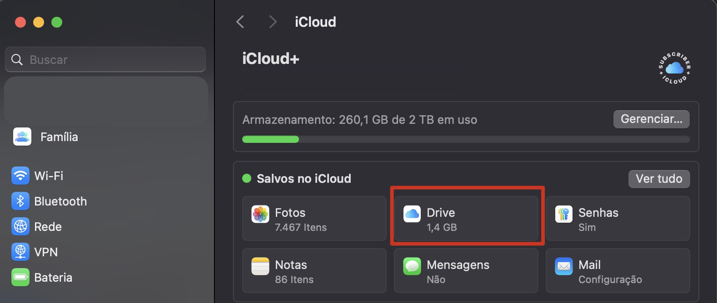Select the Mensagens green bubble icon

click(x=411, y=267)
